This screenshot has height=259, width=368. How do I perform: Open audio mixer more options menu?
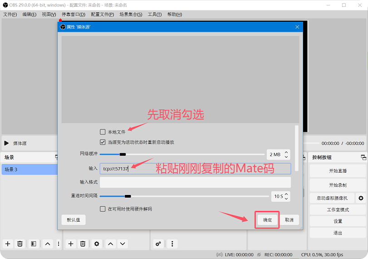[172, 244]
